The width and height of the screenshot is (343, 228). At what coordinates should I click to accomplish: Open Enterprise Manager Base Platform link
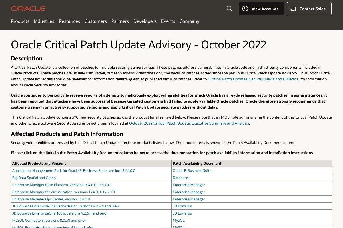point(61,185)
